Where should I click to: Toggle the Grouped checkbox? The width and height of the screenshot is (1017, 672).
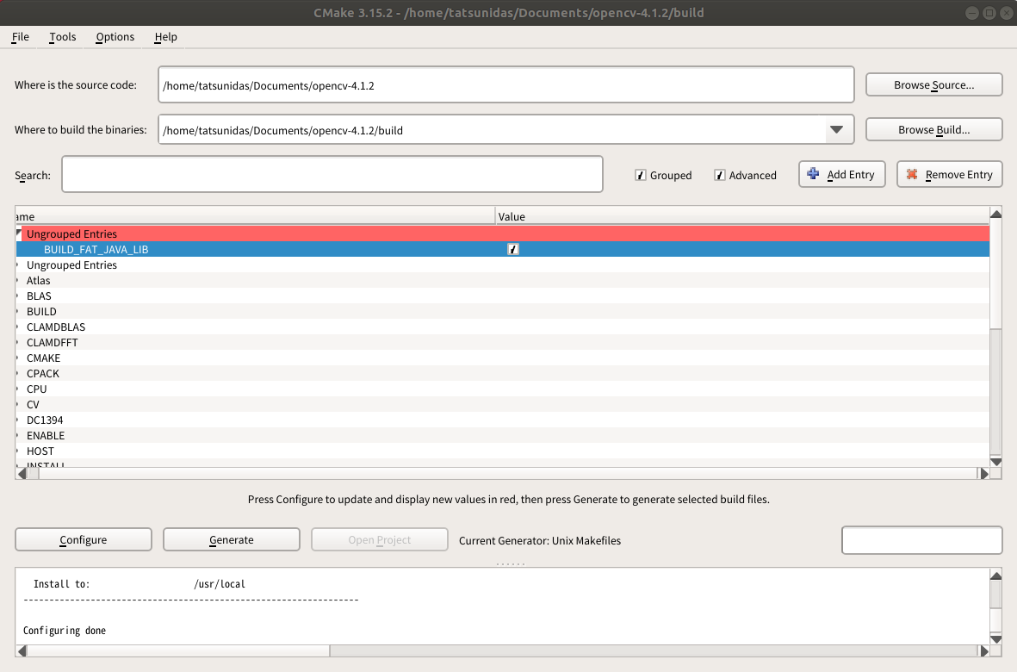pyautogui.click(x=640, y=175)
